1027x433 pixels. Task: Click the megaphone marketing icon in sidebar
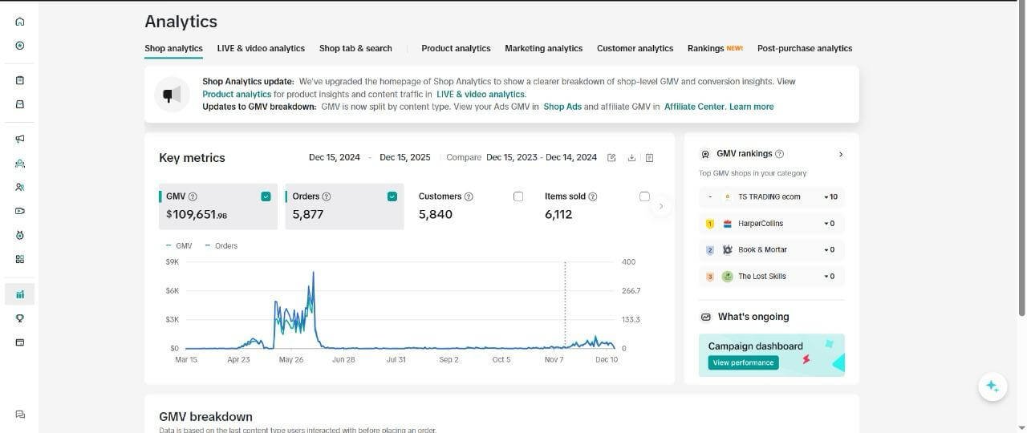point(20,139)
